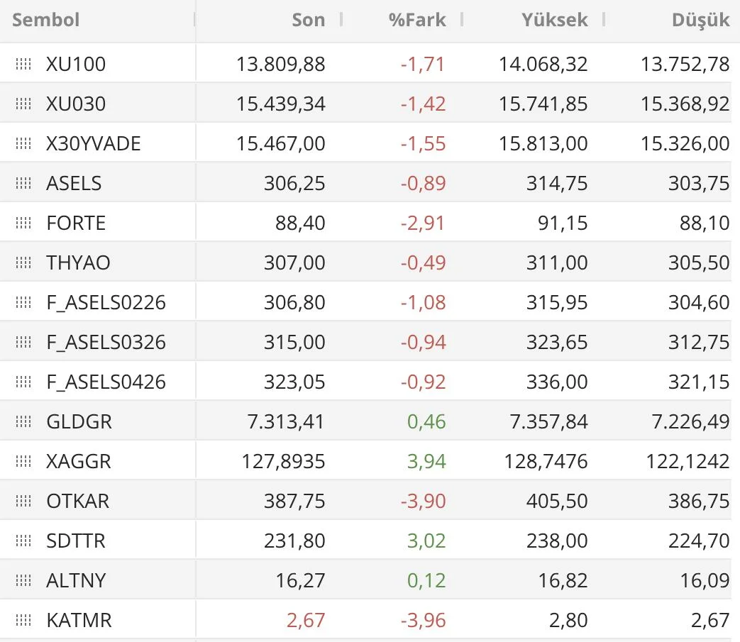Select the drag handle for the THYAO row
The width and height of the screenshot is (740, 642).
23,262
